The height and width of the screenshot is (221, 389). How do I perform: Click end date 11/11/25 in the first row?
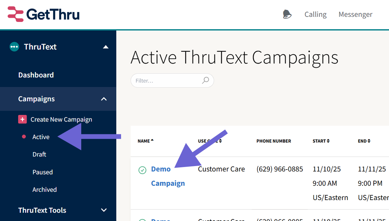tap(372, 169)
